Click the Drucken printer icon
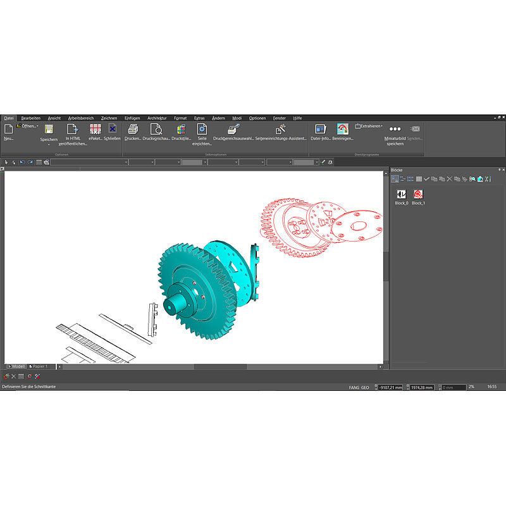The width and height of the screenshot is (506, 506). tap(133, 129)
